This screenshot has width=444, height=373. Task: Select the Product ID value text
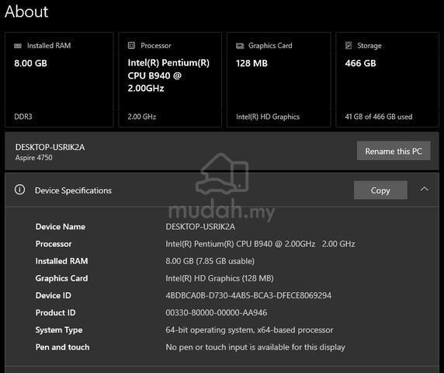[217, 312]
